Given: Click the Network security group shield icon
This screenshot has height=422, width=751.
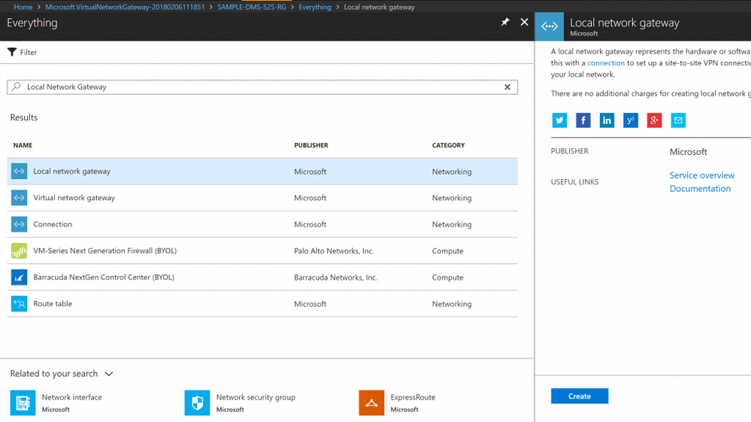Looking at the screenshot, I should point(197,403).
